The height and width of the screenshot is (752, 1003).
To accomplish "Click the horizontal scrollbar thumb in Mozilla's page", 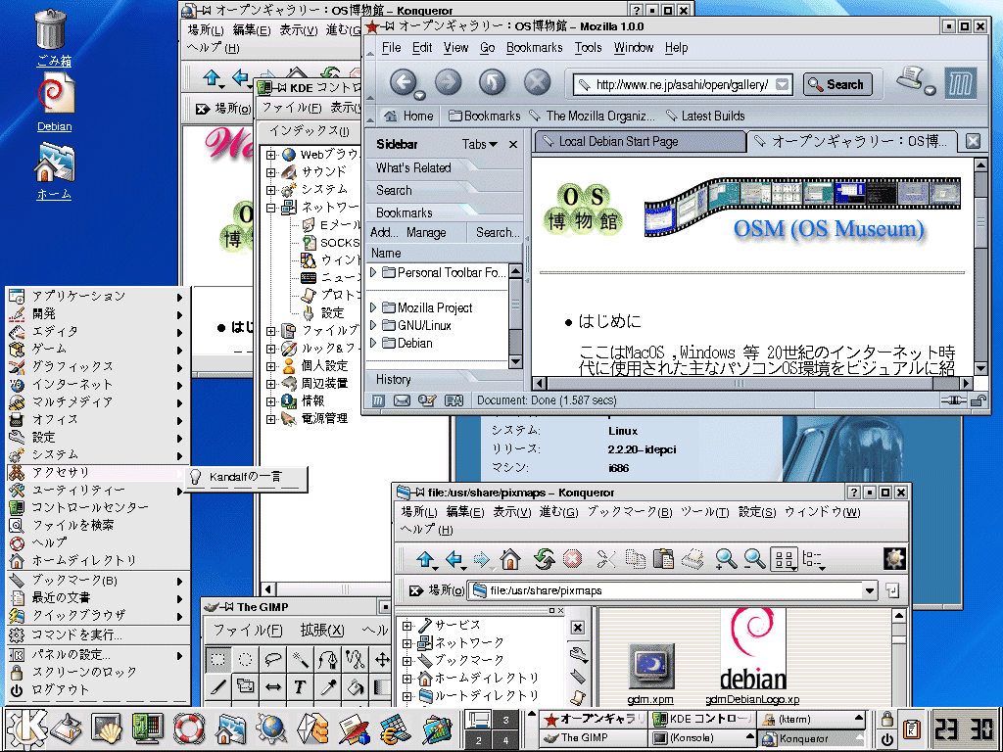I will pos(740,383).
